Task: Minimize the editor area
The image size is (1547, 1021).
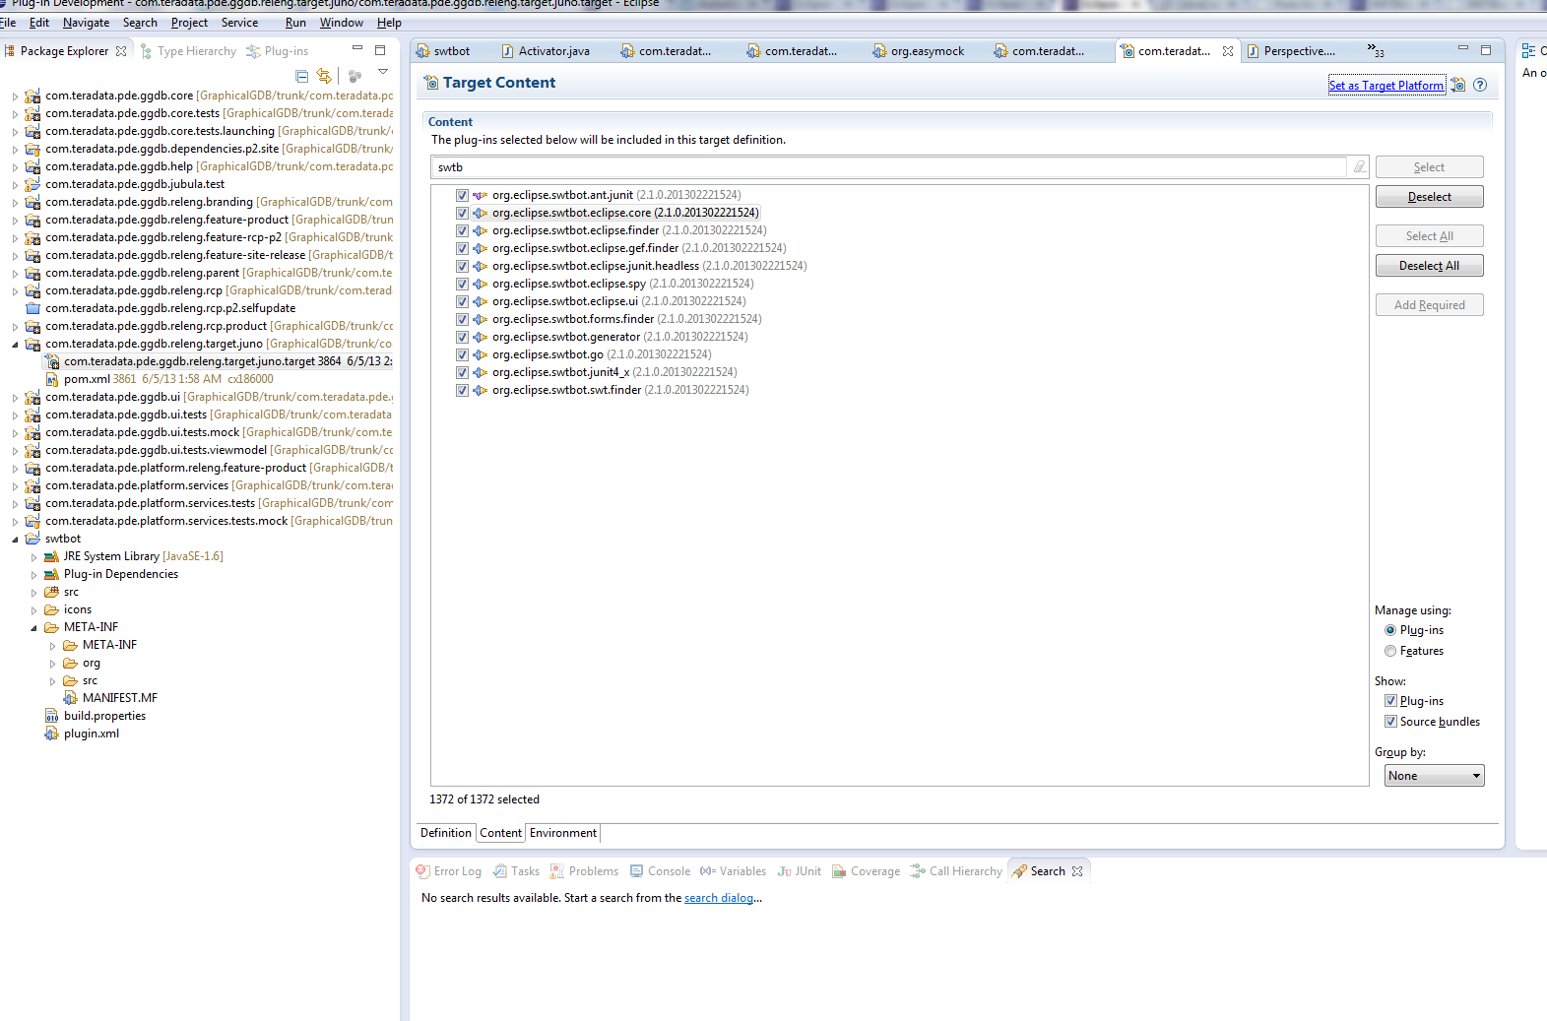Action: 1463,48
